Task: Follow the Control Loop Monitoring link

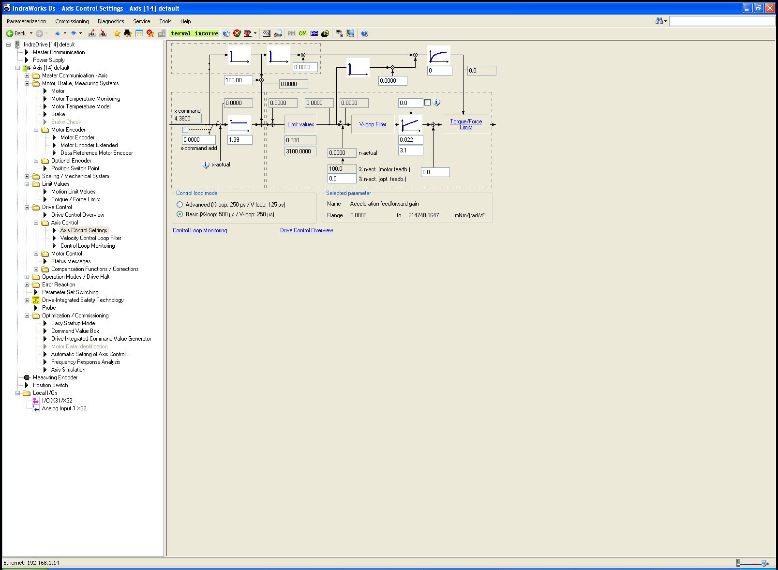Action: pyautogui.click(x=200, y=230)
